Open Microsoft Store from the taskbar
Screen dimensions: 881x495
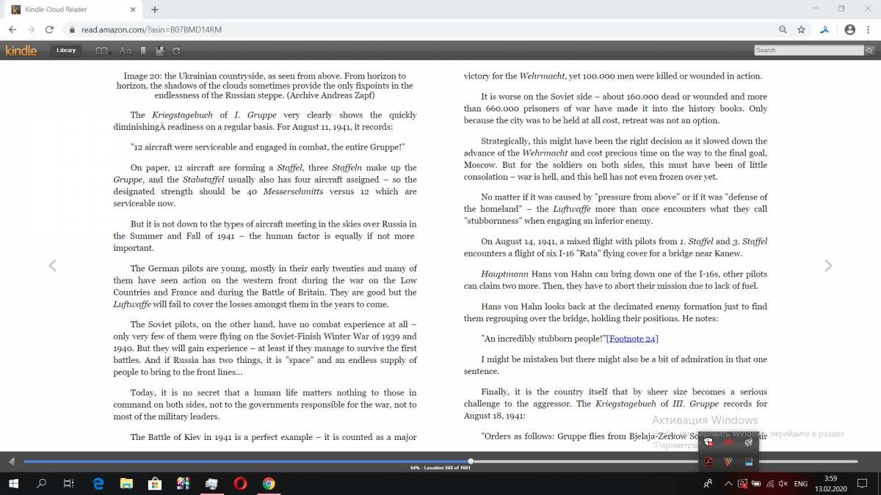pos(155,483)
